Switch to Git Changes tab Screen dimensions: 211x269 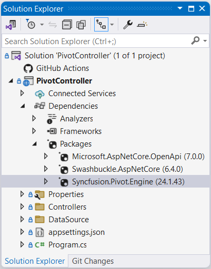click(x=93, y=261)
